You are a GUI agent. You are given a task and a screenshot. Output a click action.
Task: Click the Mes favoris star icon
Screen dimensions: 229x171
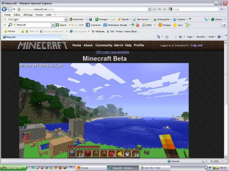(x=134, y=19)
